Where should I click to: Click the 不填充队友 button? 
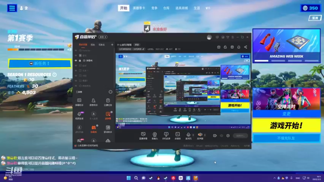[x=286, y=138]
